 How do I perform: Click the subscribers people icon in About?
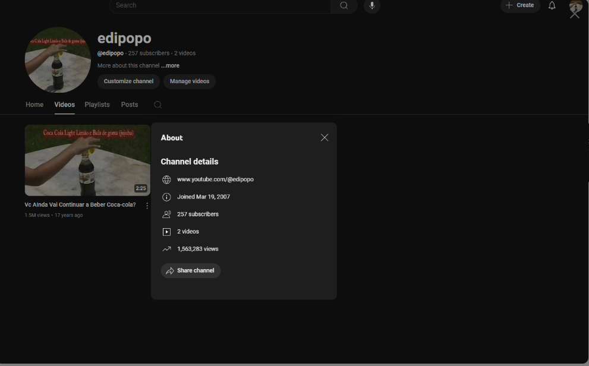point(166,214)
